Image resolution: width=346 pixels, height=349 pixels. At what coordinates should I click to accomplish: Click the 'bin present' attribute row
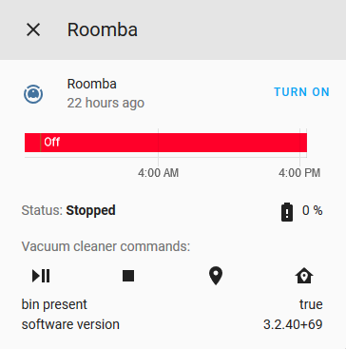pos(172,304)
